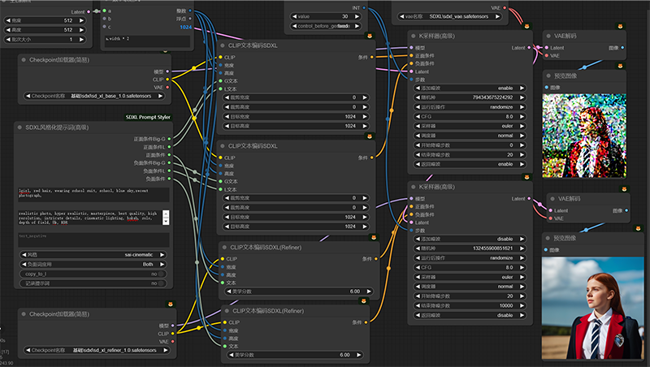Click the right arrow of 美学分数 in the upper Refiner node

point(369,291)
